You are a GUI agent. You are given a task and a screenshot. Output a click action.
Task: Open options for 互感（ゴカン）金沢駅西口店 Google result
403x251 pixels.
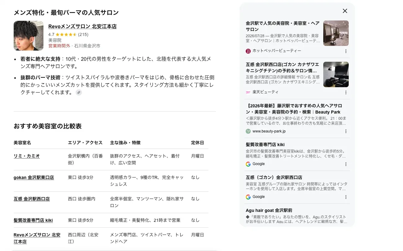click(346, 197)
